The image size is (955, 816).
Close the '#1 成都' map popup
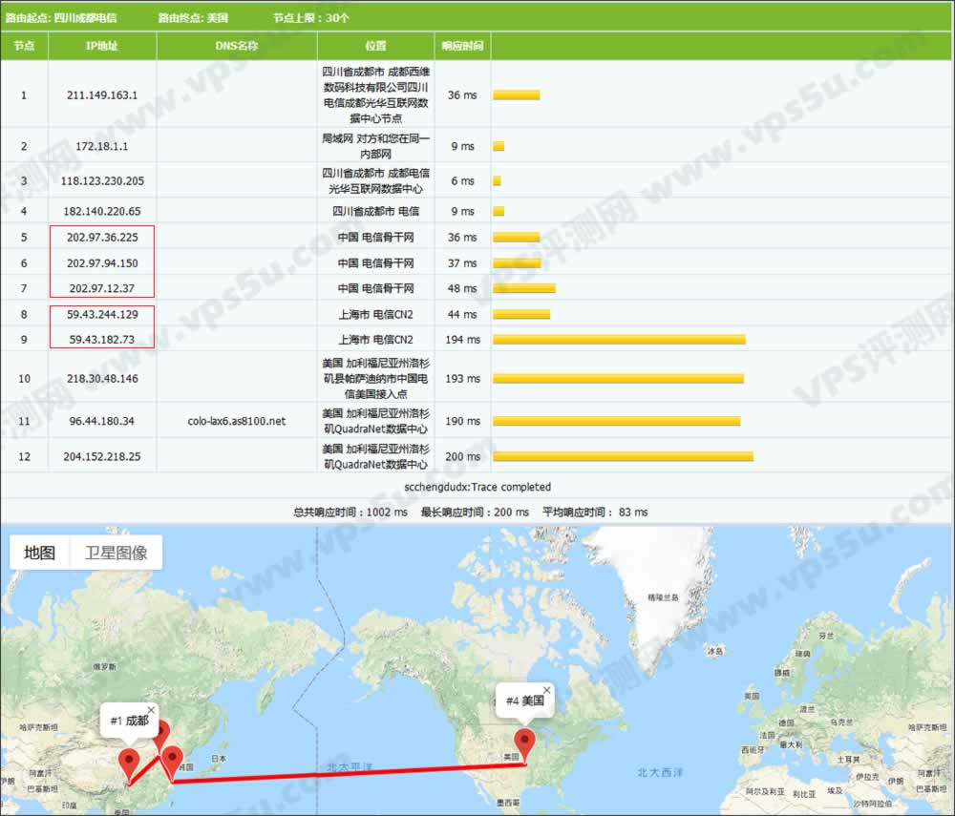pos(151,710)
